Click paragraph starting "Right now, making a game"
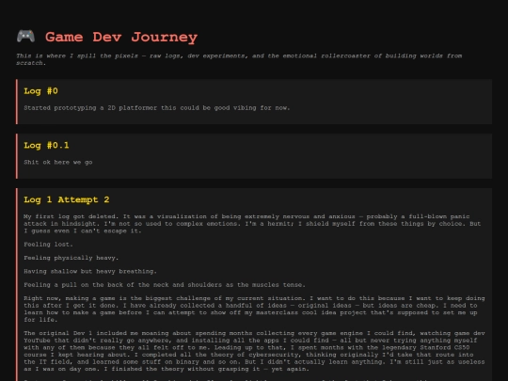This screenshot has height=381, width=508. [254, 309]
